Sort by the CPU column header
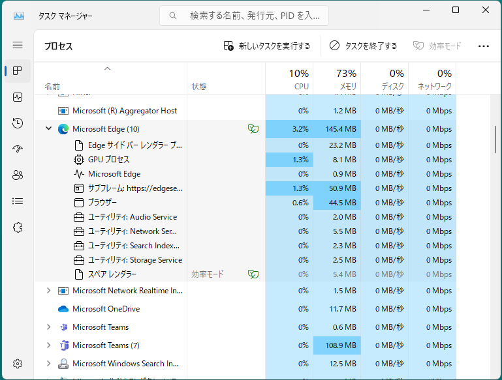Image resolution: width=502 pixels, height=380 pixels. click(x=289, y=80)
